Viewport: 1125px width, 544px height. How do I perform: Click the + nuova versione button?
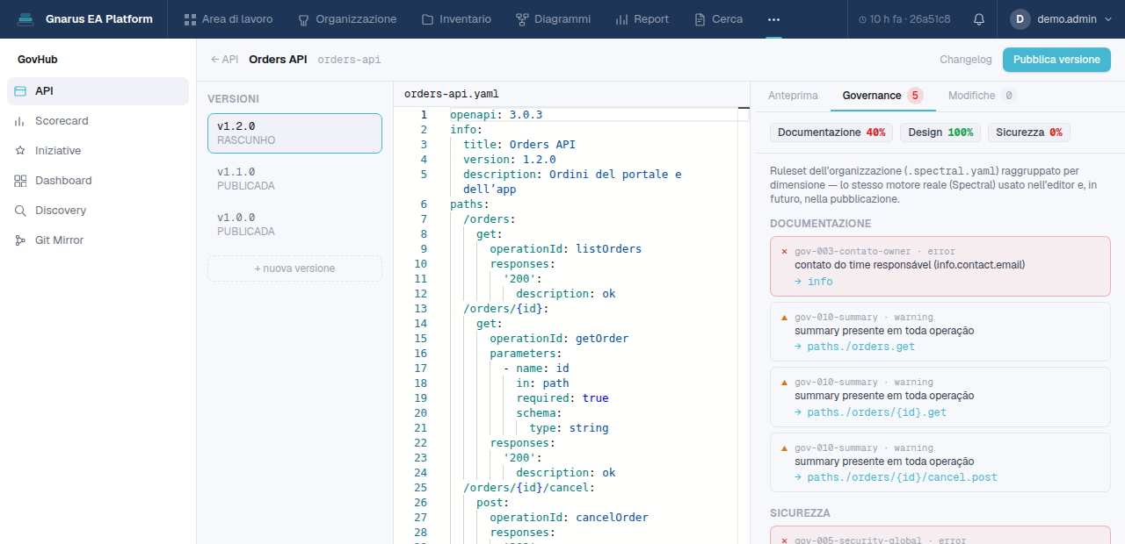point(294,268)
